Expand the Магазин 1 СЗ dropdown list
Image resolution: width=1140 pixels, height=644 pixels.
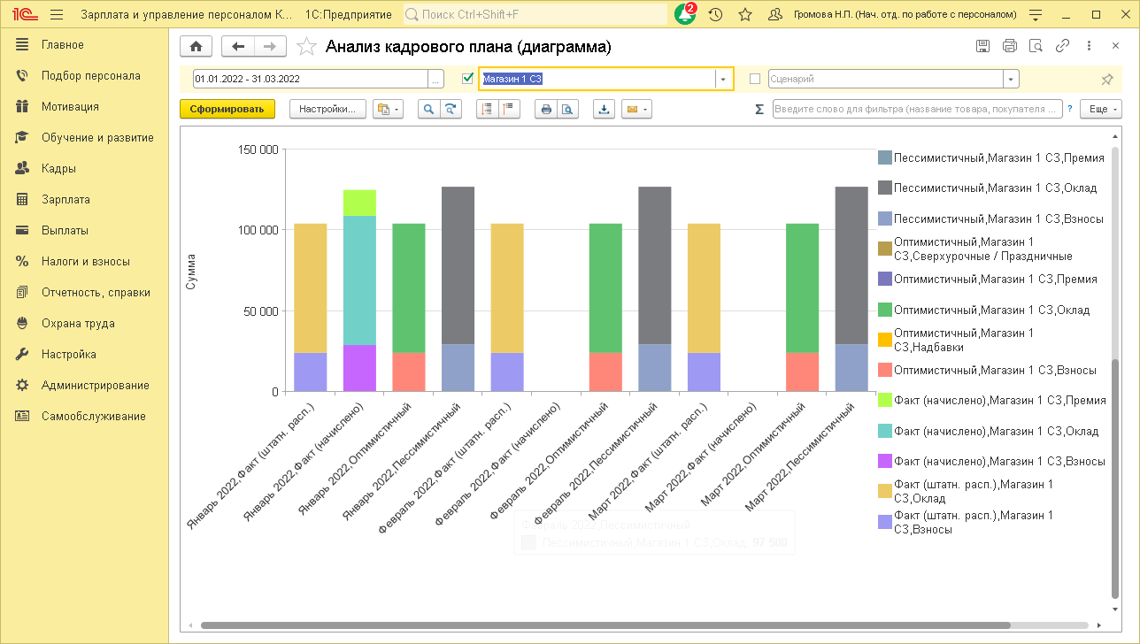tap(724, 79)
